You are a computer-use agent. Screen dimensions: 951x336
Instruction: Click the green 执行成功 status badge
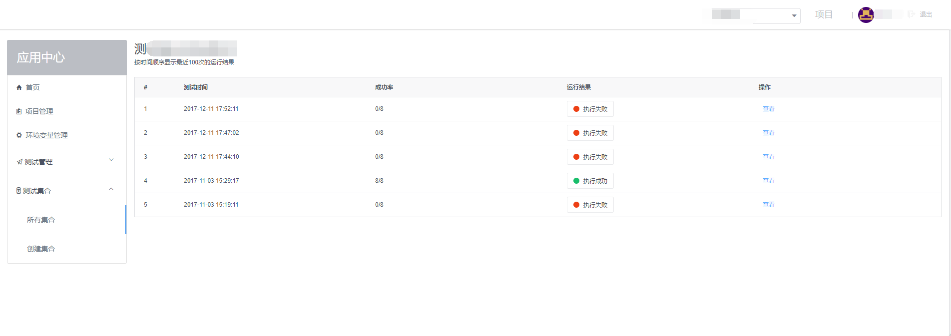tap(590, 181)
